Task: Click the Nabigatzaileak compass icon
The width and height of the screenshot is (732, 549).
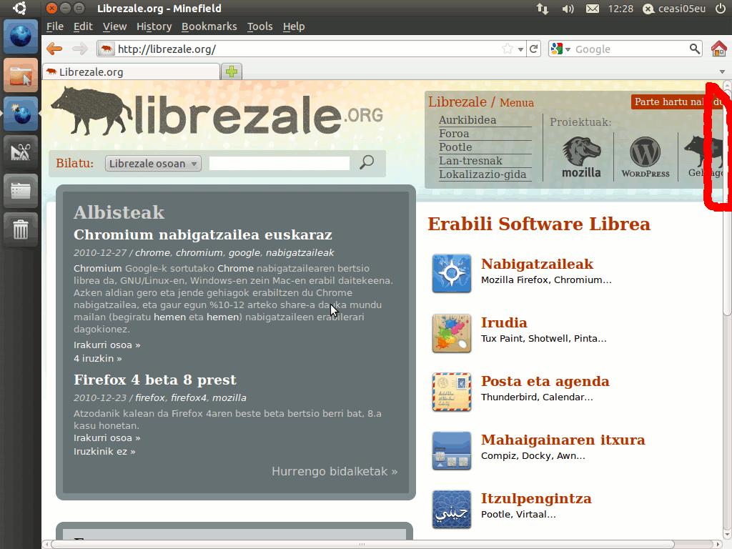Action: click(451, 273)
